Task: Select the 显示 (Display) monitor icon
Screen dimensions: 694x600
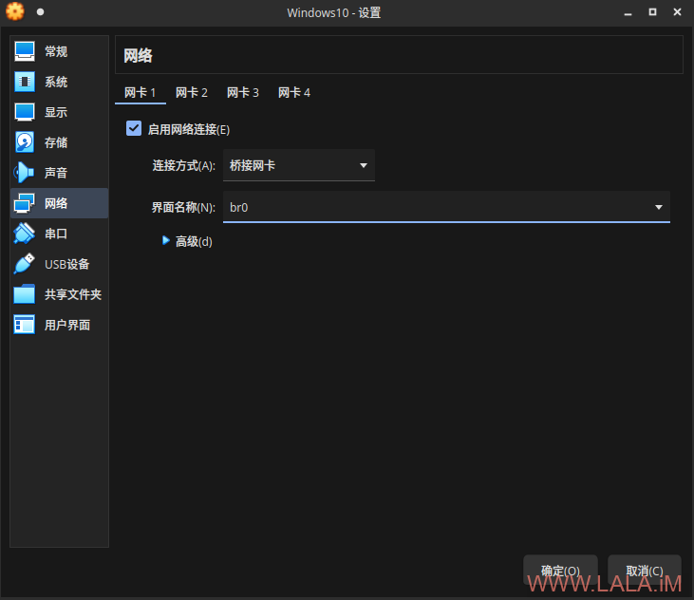Action: coord(25,112)
